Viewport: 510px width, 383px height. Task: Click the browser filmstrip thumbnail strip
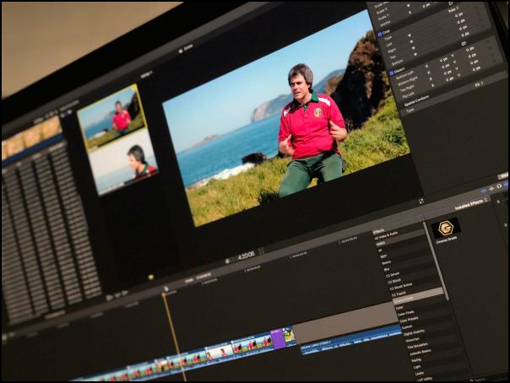pyautogui.click(x=31, y=137)
